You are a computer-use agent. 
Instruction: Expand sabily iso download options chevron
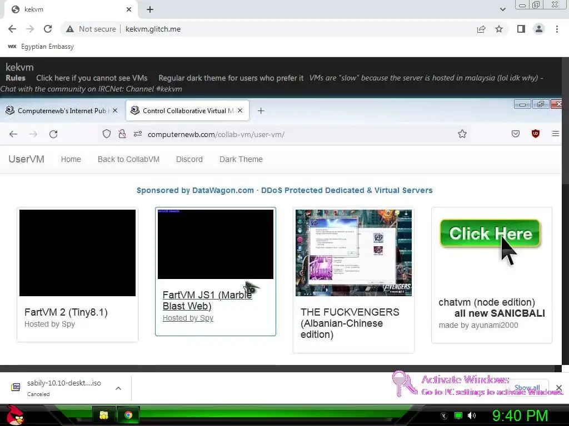[118, 388]
